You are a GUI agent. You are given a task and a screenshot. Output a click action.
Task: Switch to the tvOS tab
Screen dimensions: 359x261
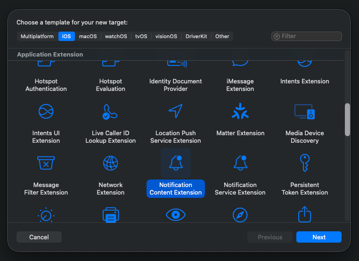tap(141, 36)
